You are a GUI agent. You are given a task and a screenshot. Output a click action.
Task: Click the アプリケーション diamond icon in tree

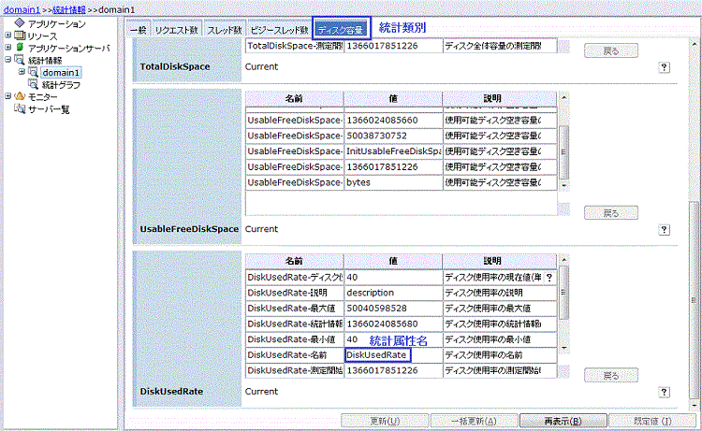(x=20, y=23)
